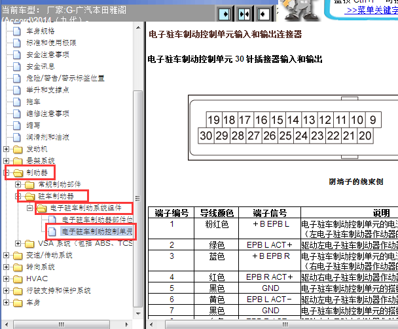Click tree panel vertical scrollbar thumb
The image size is (398, 329).
[138, 199]
